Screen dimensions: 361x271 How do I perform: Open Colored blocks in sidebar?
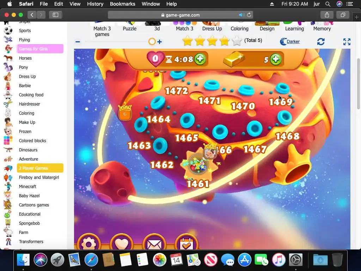[x=32, y=140]
